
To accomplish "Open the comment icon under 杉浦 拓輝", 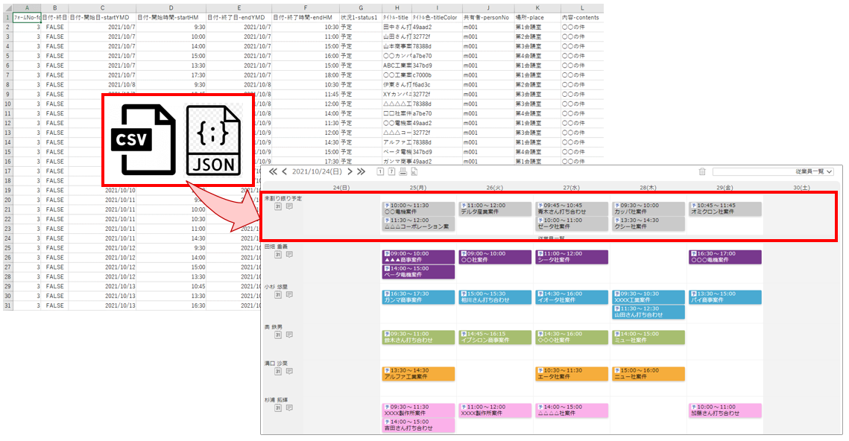I will [290, 407].
